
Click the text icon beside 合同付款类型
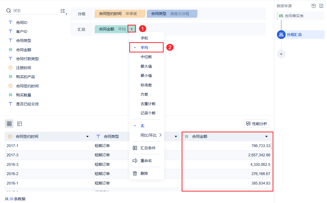coord(10,59)
